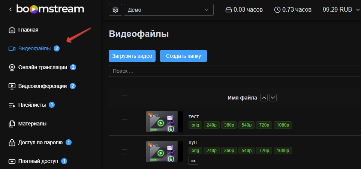Click 1080p quality tag of пуп
Screen dimensions: 361x169
tap(283, 151)
